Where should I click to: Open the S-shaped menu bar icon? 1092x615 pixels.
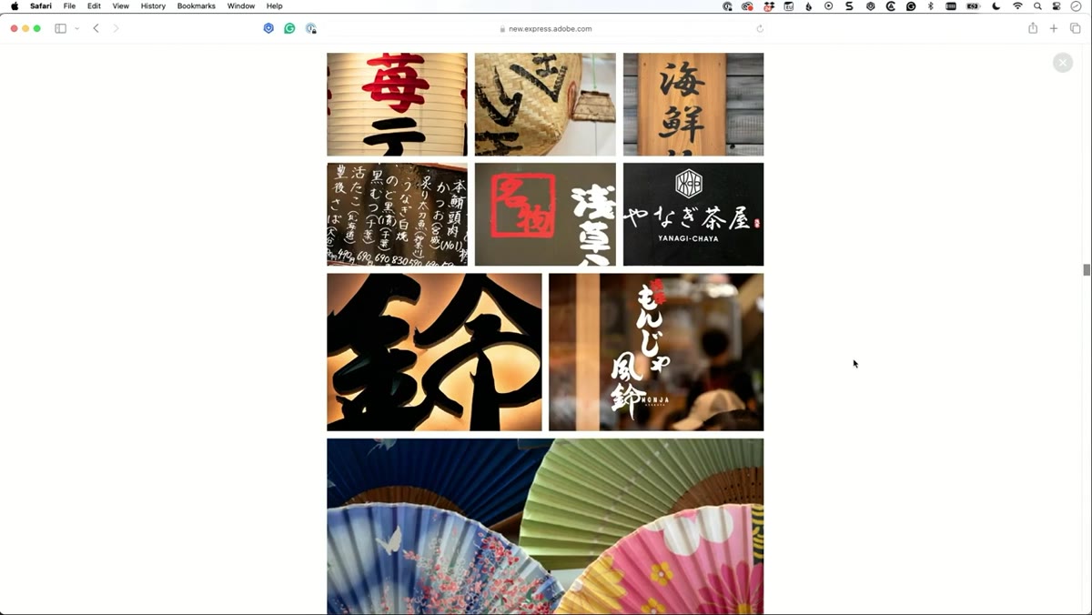[x=849, y=5]
